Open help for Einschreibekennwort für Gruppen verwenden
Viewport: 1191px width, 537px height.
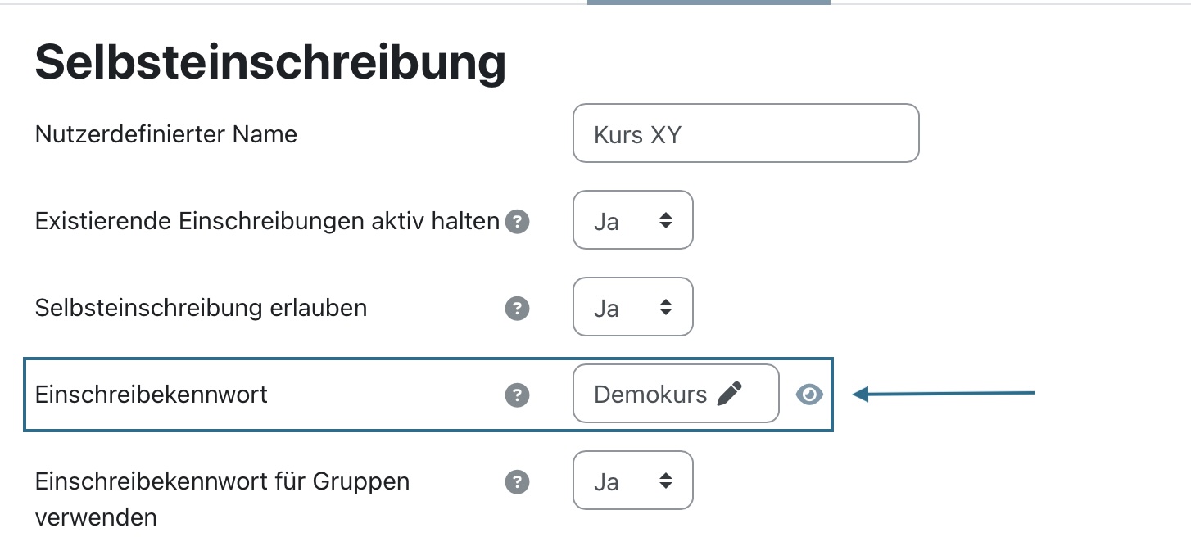click(x=517, y=482)
